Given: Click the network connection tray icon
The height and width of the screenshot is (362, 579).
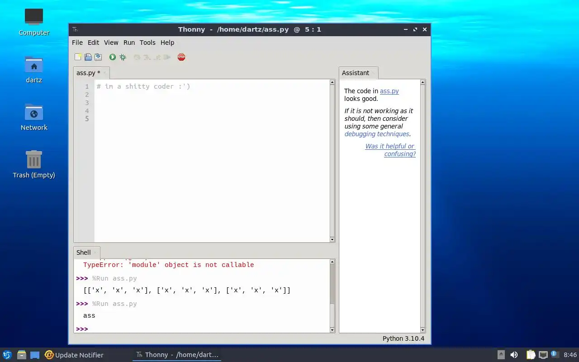Looking at the screenshot, I should point(543,355).
